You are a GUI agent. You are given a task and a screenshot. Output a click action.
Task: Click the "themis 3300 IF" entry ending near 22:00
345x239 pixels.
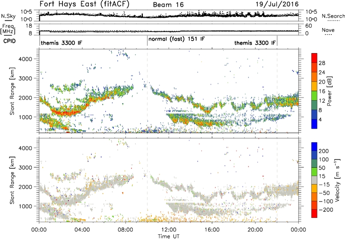(x=255, y=43)
